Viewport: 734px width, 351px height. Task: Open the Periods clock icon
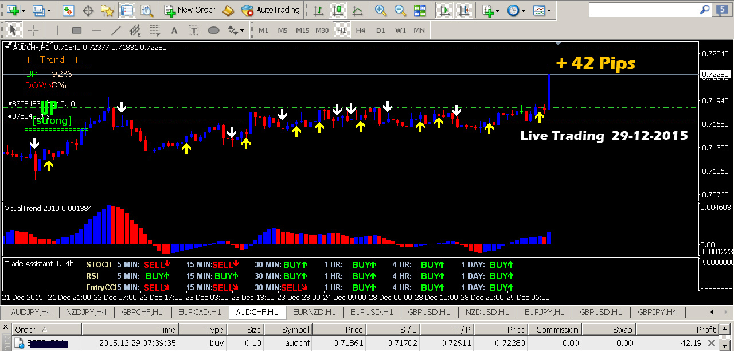click(x=513, y=10)
